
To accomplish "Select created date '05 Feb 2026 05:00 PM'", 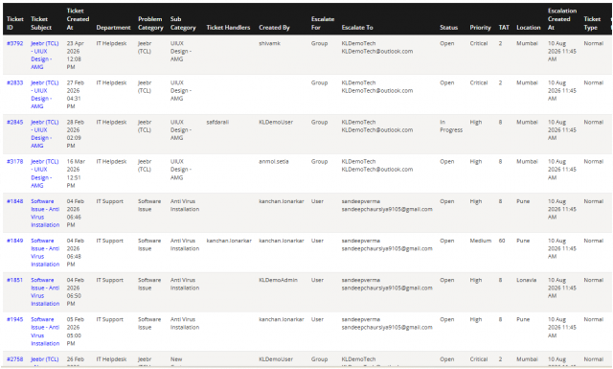I will 75,332.
